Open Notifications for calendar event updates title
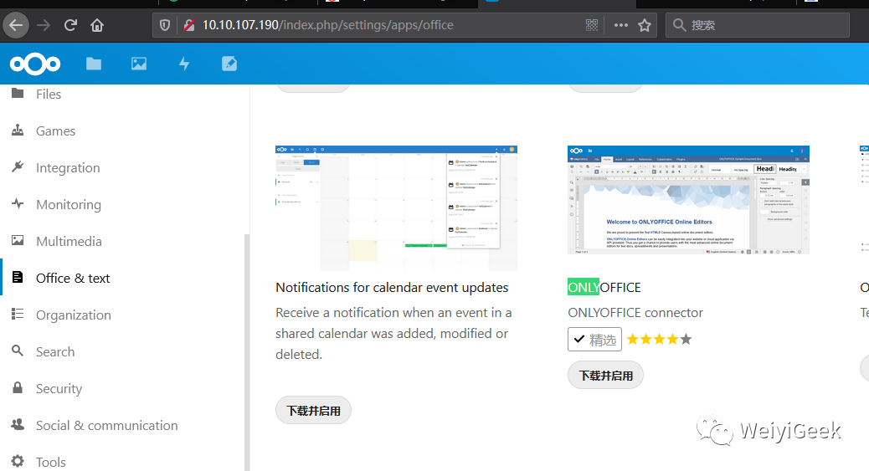This screenshot has height=471, width=869. click(392, 288)
